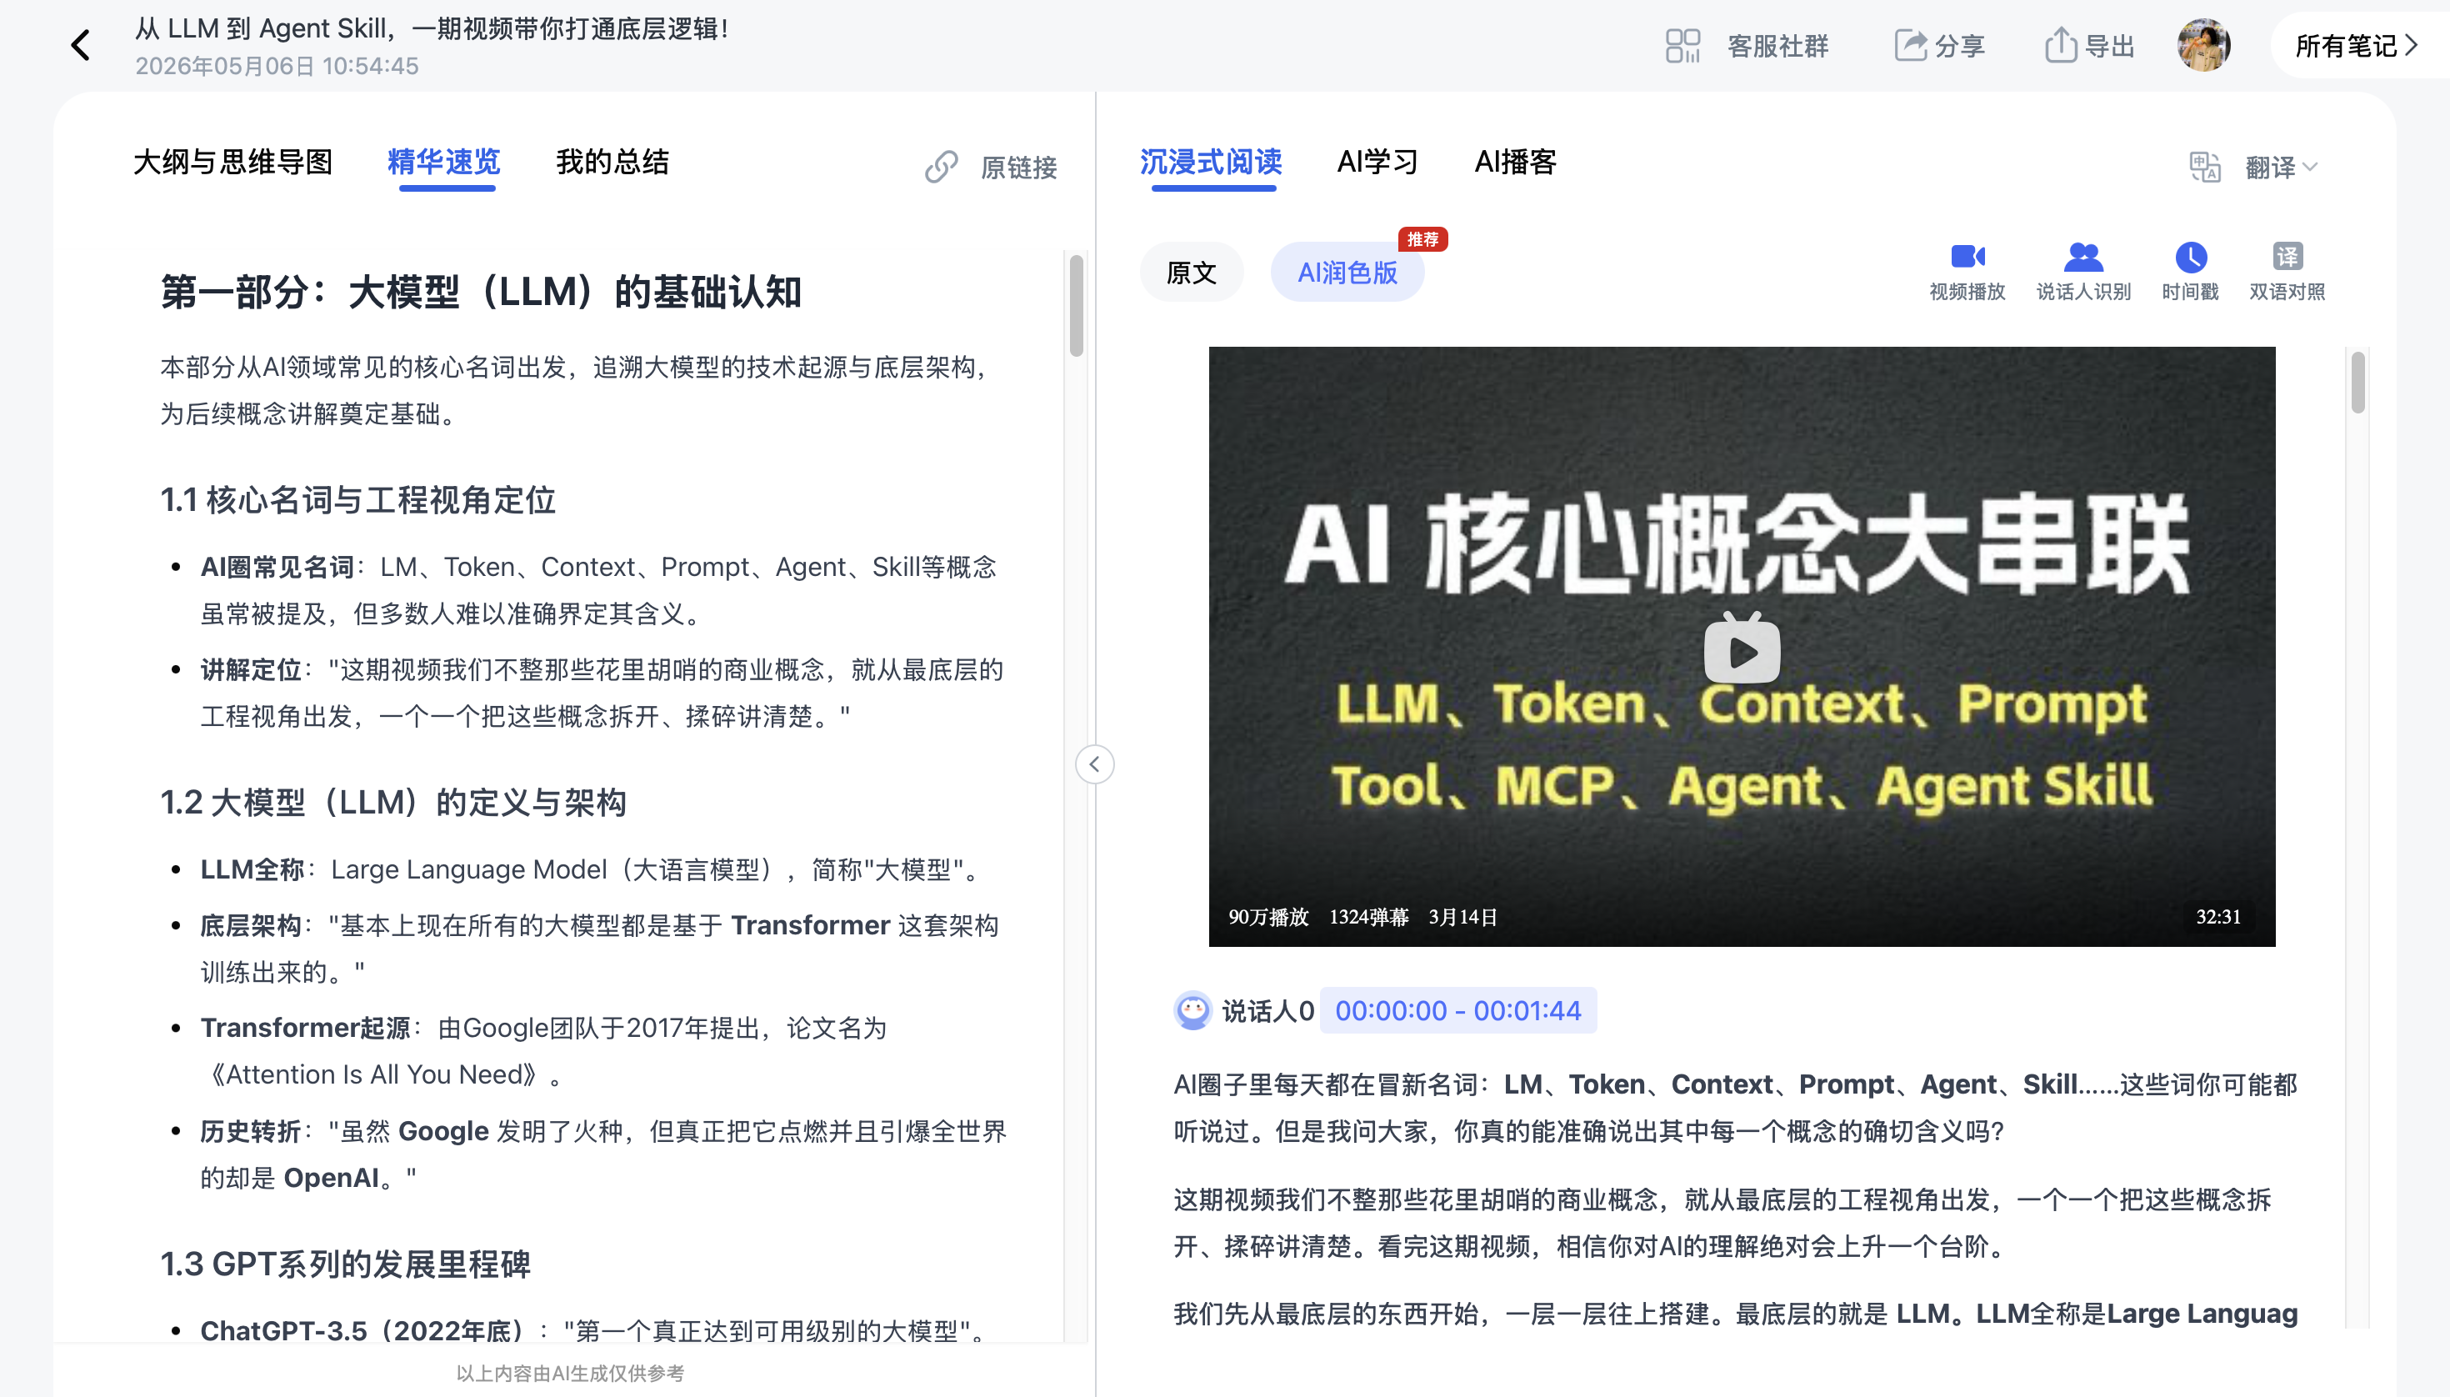Open the 我的总结 tab
Screen dimensions: 2450x1397
click(x=612, y=161)
